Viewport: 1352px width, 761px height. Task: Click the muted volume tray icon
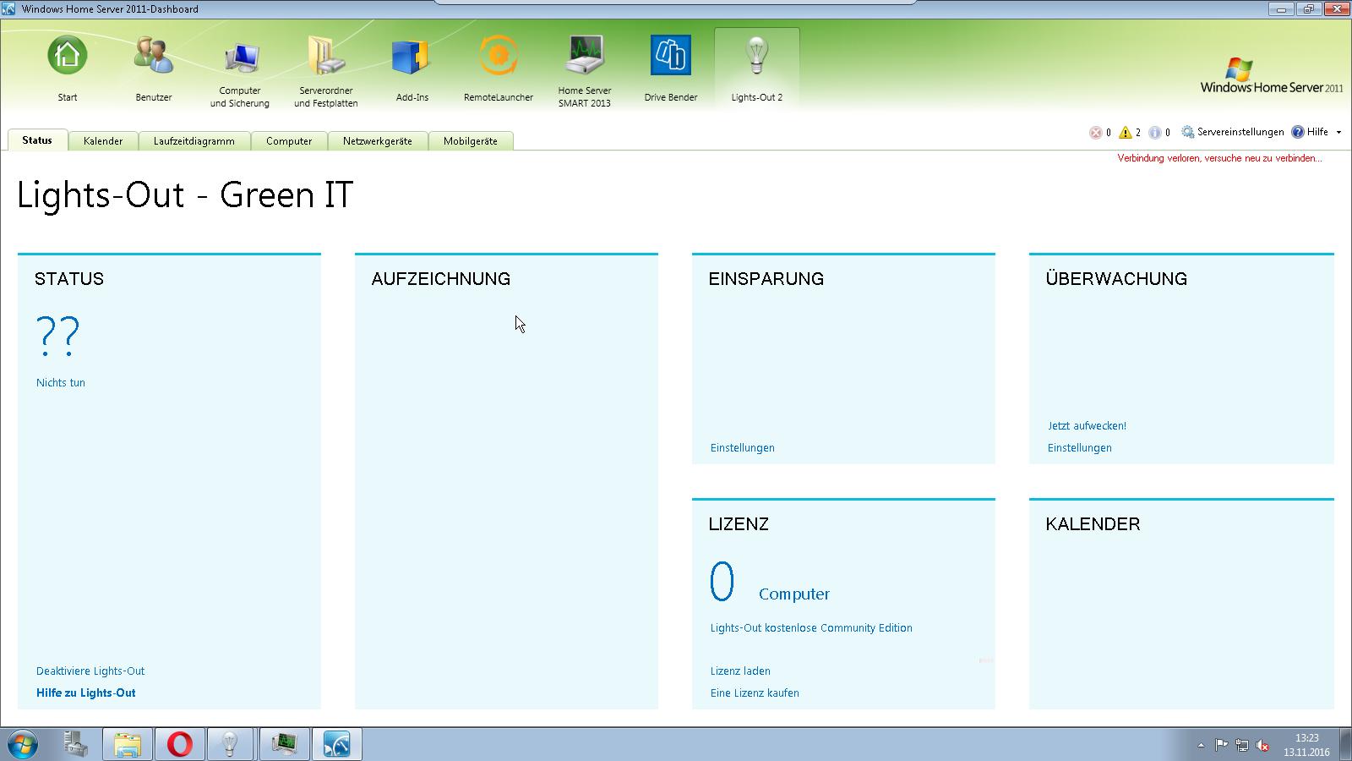(x=1262, y=746)
